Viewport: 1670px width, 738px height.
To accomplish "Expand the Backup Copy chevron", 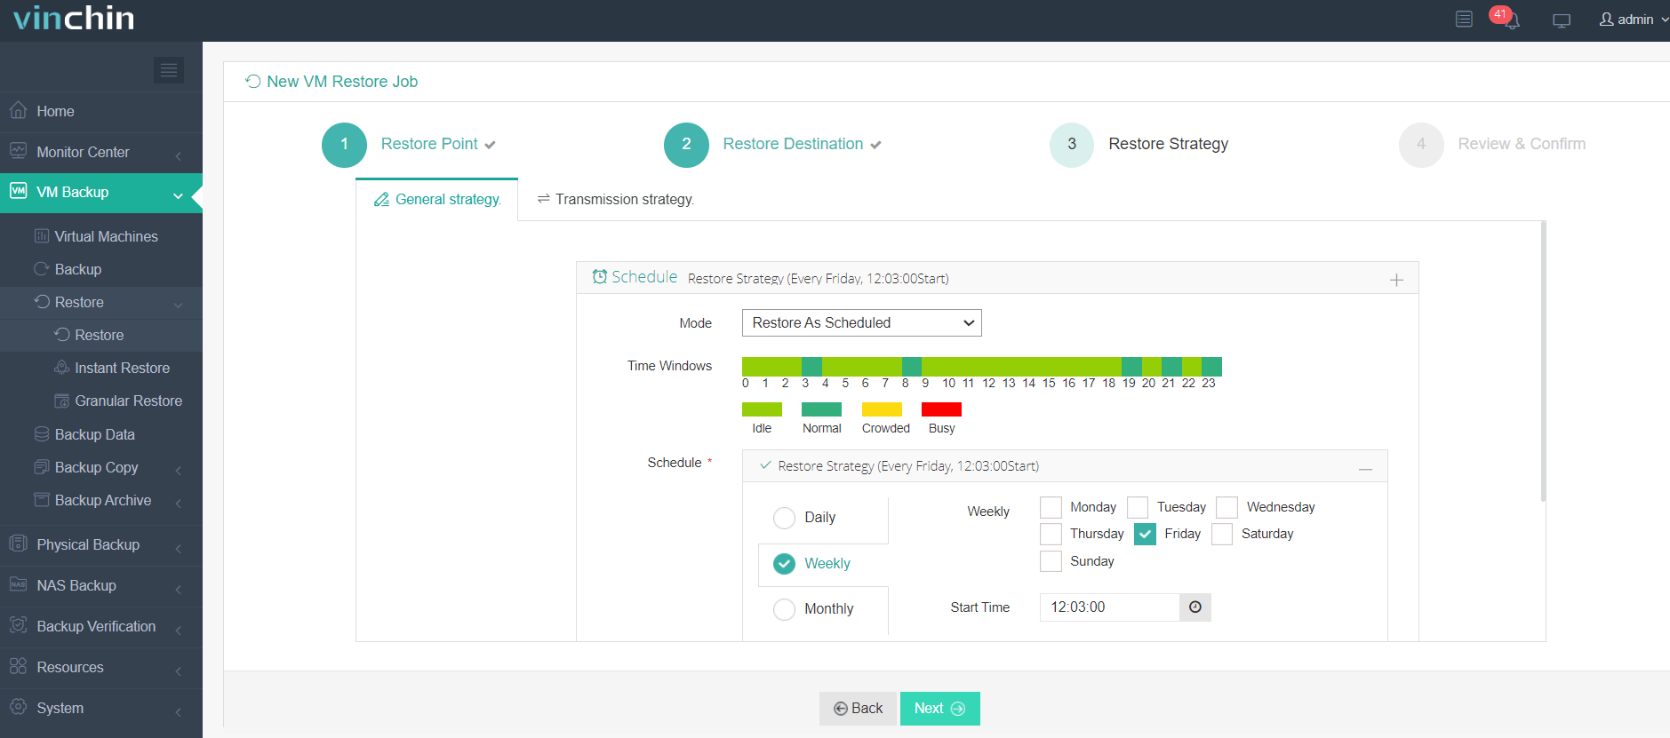I will click(179, 470).
